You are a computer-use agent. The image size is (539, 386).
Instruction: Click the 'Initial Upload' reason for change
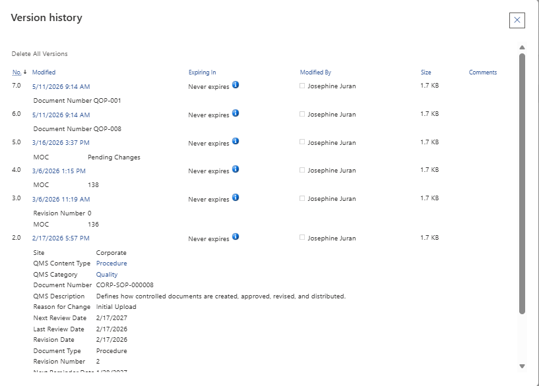116,307
